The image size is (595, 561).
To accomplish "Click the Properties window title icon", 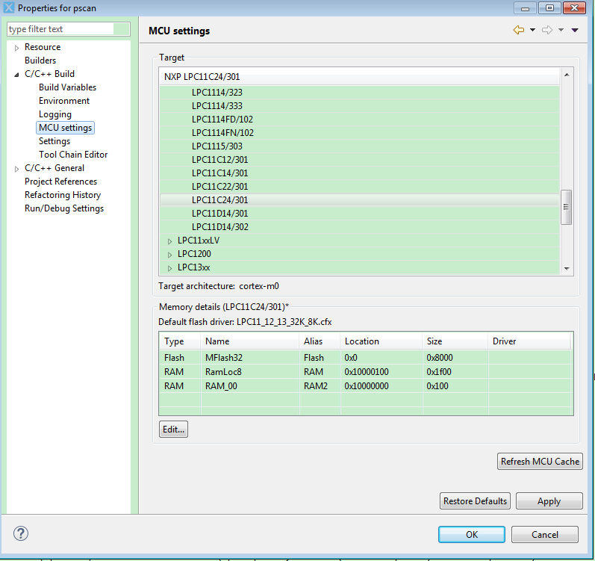I will coord(9,7).
